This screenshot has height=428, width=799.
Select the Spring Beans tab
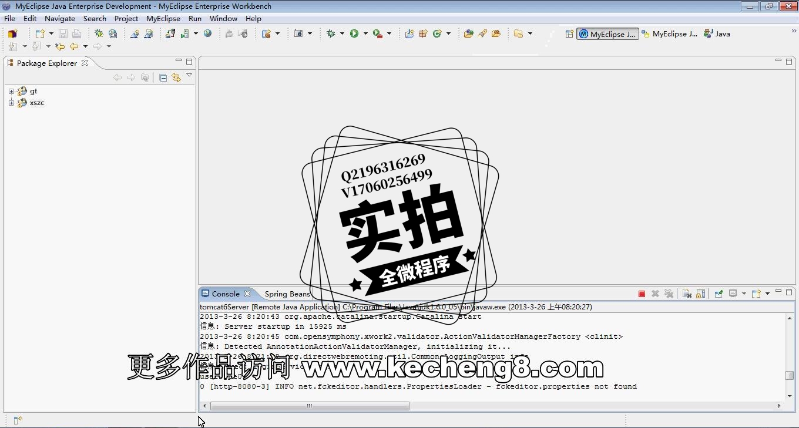tap(287, 294)
